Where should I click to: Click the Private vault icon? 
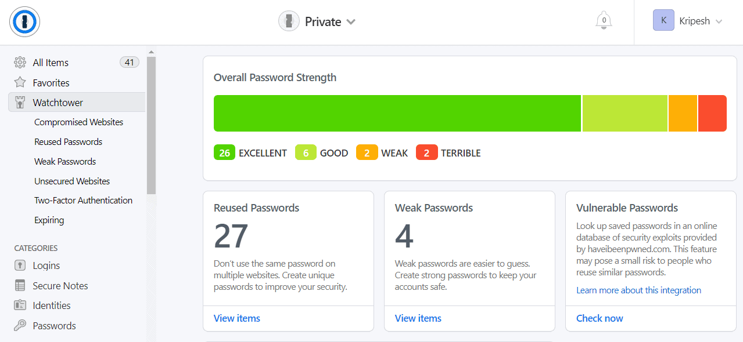click(x=289, y=21)
